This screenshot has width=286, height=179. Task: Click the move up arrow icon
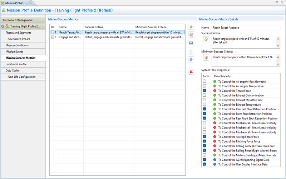click(191, 52)
